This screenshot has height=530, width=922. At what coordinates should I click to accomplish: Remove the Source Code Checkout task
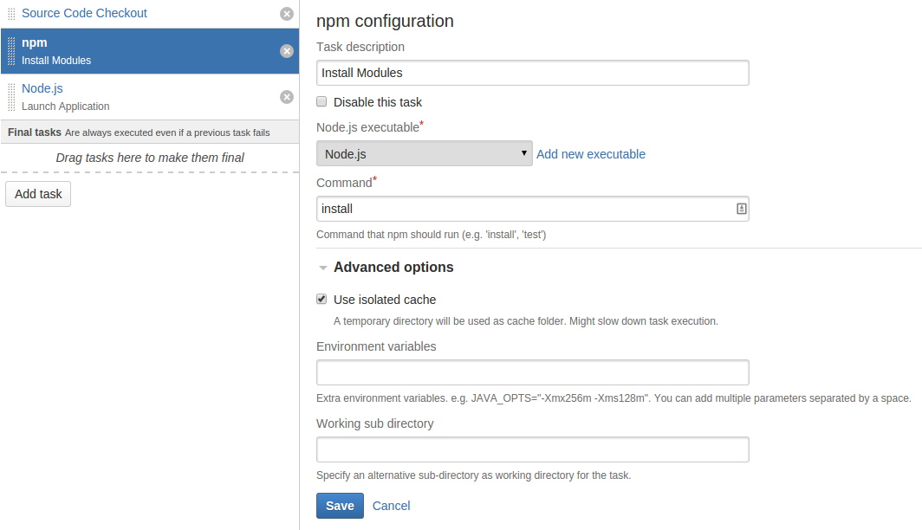[x=286, y=14]
